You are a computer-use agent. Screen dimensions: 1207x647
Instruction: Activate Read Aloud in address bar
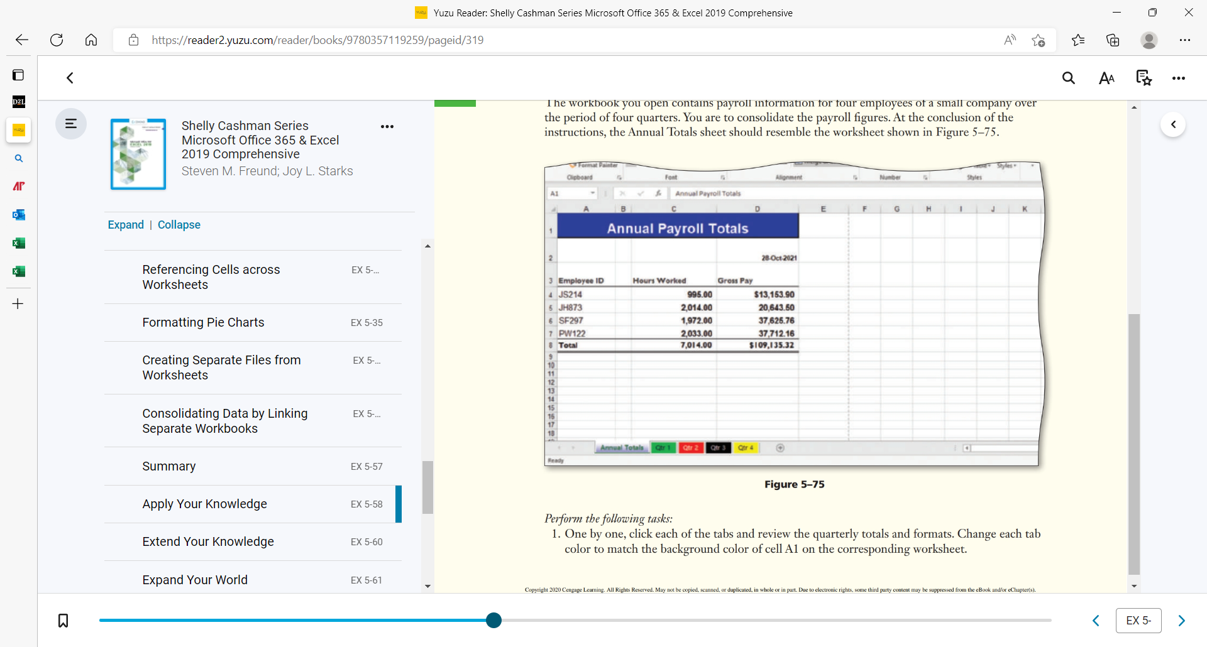(x=1010, y=40)
